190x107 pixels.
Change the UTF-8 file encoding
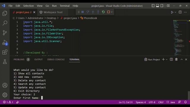(x=152, y=102)
